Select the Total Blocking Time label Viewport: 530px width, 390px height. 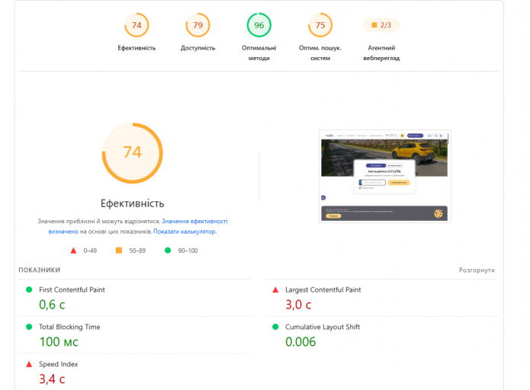[x=69, y=327]
